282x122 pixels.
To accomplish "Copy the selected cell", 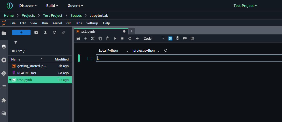I will point(100,38).
